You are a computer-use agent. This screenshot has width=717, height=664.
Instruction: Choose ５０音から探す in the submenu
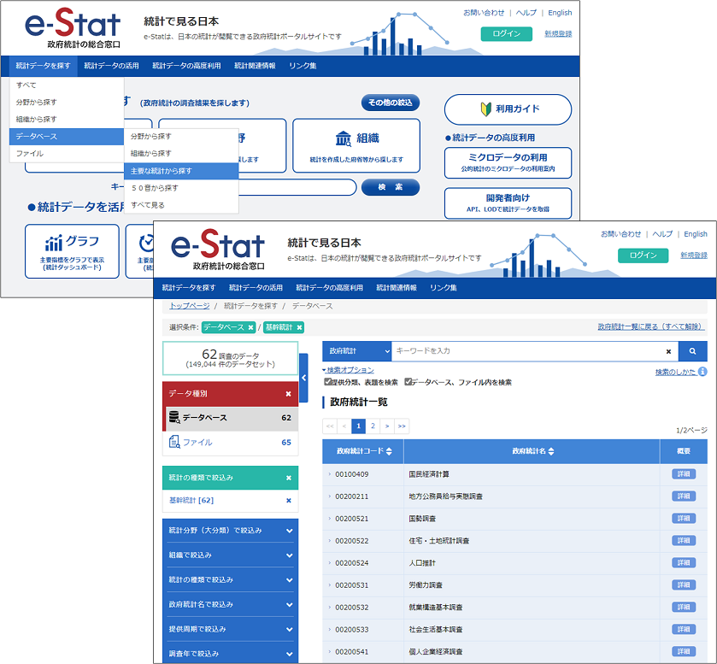click(181, 188)
